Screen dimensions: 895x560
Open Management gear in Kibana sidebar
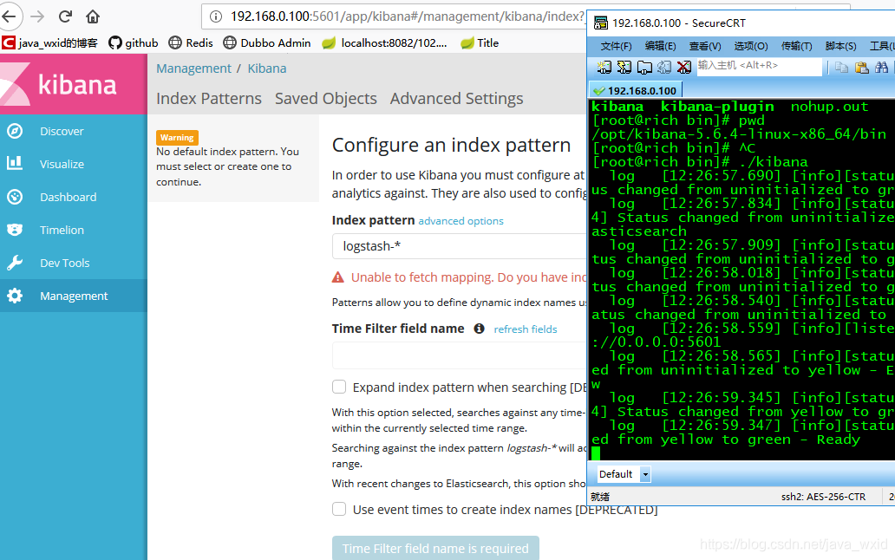74,296
